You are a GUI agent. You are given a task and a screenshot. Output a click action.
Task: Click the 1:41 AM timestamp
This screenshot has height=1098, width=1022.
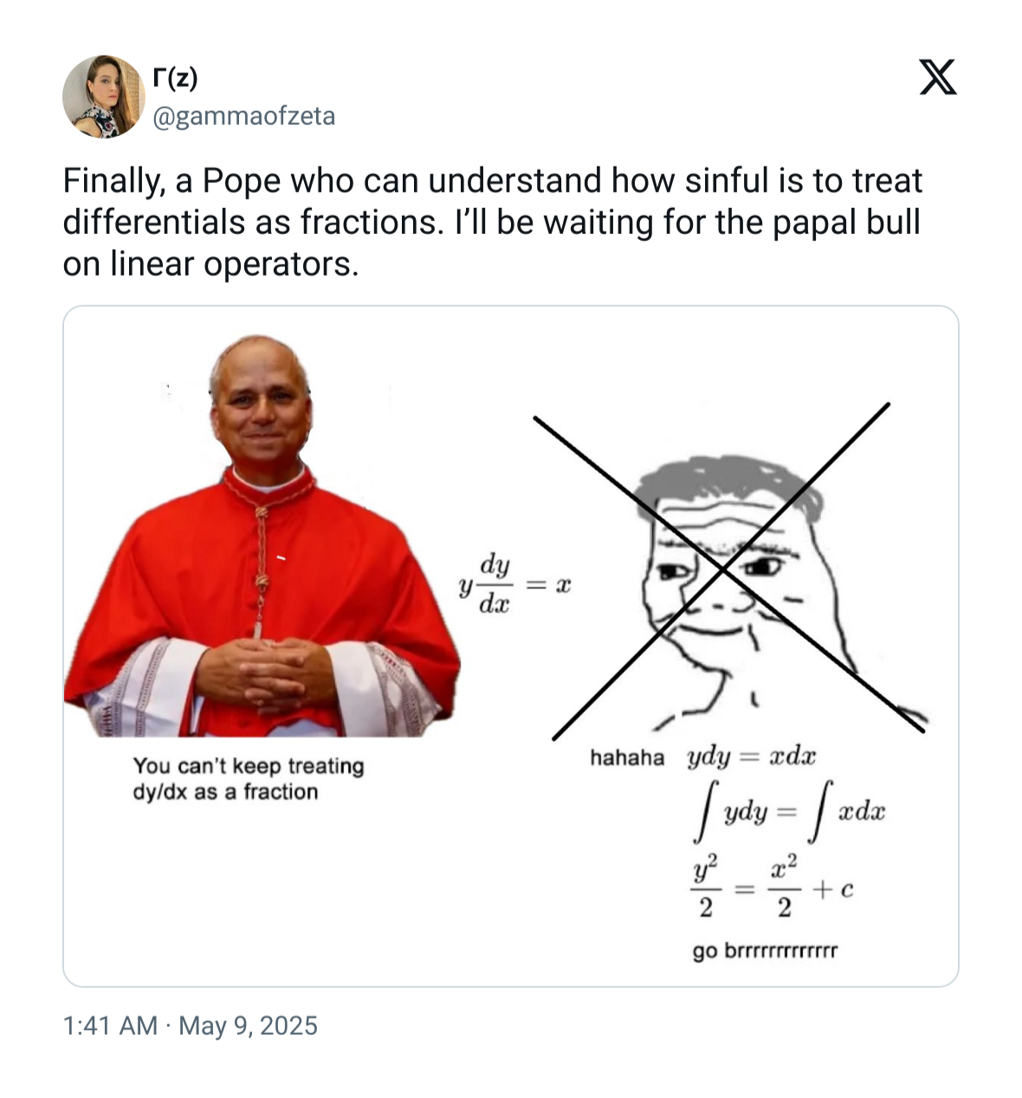[110, 1026]
